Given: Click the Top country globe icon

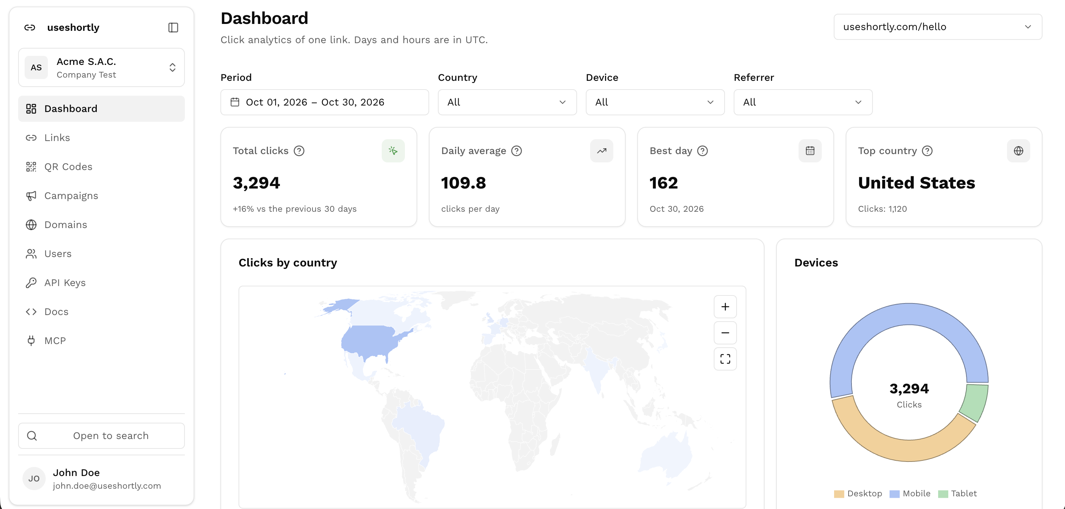Looking at the screenshot, I should tap(1018, 151).
